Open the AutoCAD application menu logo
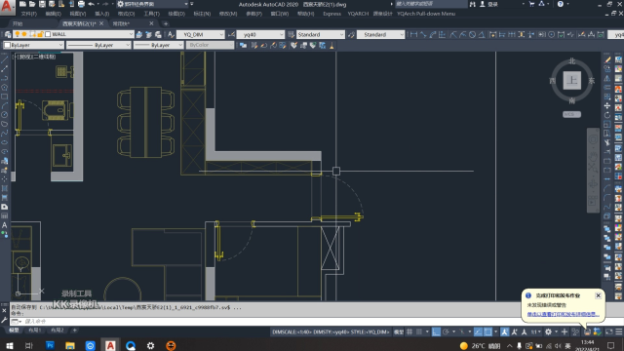The width and height of the screenshot is (624, 351). (x=7, y=7)
